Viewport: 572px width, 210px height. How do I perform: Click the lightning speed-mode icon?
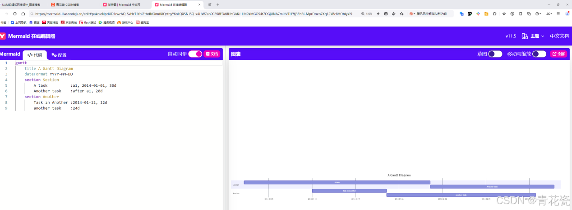[378, 13]
